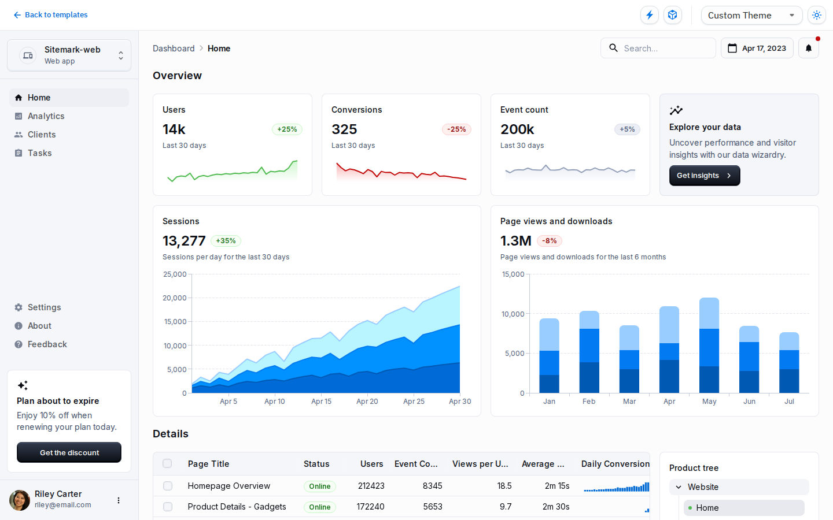833x520 pixels.
Task: Click the Tasks clipboard icon
Action: pyautogui.click(x=19, y=153)
